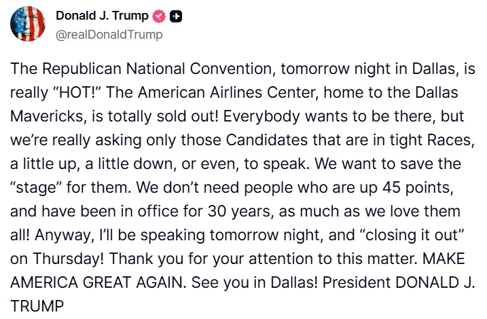This screenshot has width=487, height=319.
Task: Click the quoted word "stage"
Action: [36, 187]
